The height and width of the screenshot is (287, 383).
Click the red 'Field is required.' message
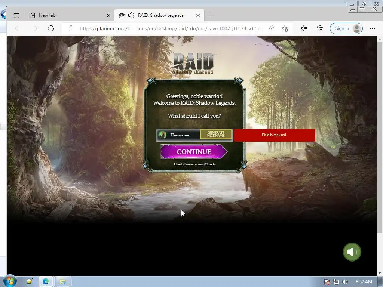pos(274,135)
